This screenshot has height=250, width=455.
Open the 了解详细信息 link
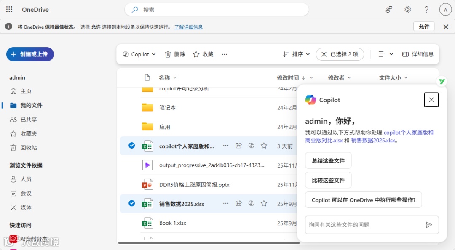[x=188, y=27]
